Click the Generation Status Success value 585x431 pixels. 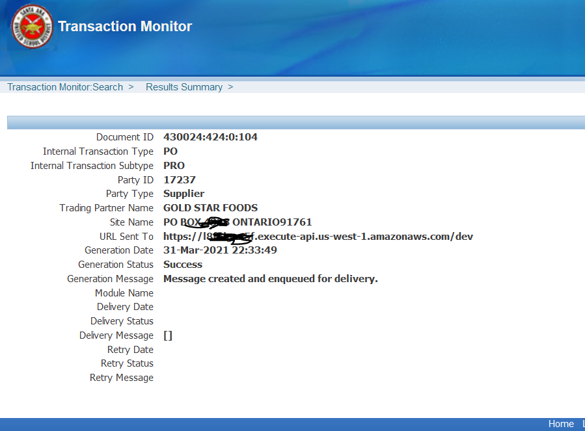click(x=183, y=265)
